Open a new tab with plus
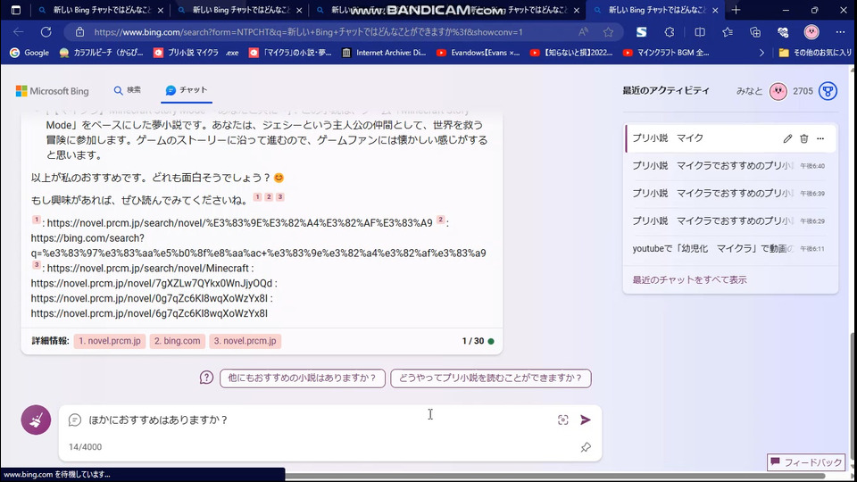The image size is (857, 482). 736,10
